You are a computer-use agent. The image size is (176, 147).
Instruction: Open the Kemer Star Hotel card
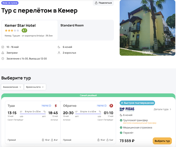pyautogui.click(x=29, y=30)
